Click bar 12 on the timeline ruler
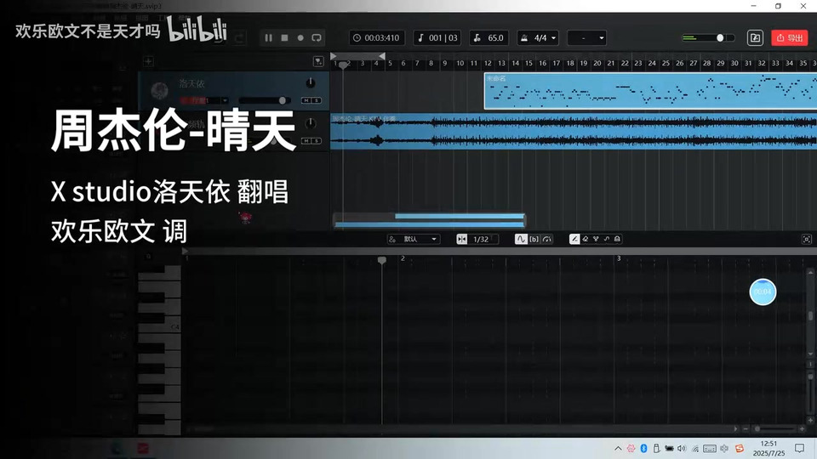817x459 pixels. pyautogui.click(x=488, y=63)
